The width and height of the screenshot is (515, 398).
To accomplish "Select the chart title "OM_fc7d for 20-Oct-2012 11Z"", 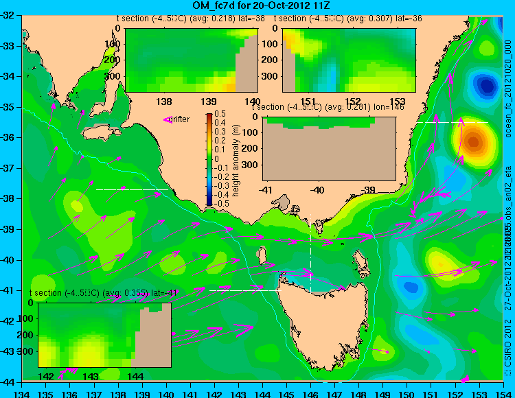I will 262,5.
